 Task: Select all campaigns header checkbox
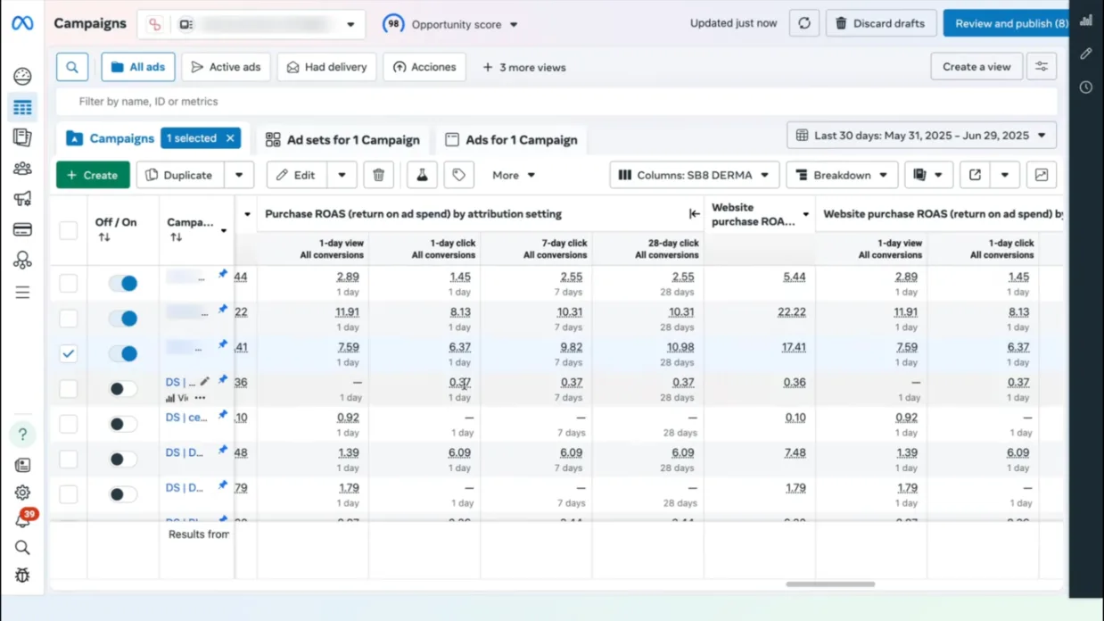(68, 230)
